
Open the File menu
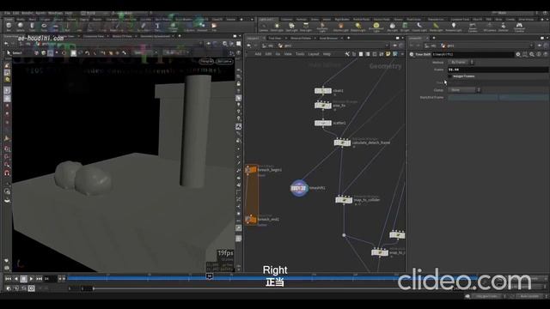pyautogui.click(x=7, y=14)
